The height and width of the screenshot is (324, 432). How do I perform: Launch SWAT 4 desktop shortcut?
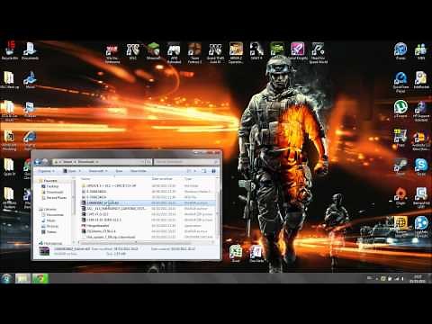click(256, 51)
